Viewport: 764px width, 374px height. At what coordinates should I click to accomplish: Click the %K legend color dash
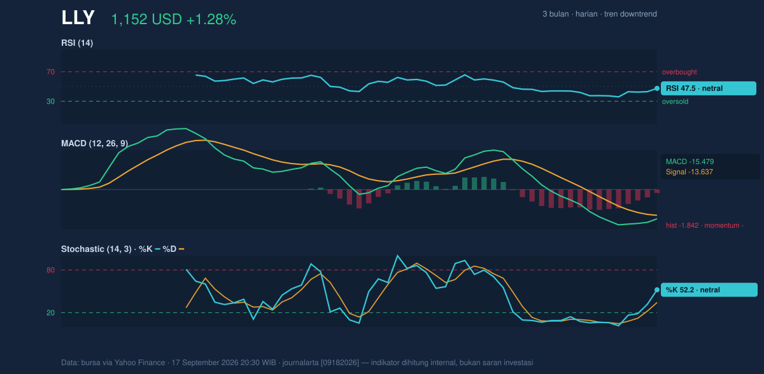[x=158, y=249]
